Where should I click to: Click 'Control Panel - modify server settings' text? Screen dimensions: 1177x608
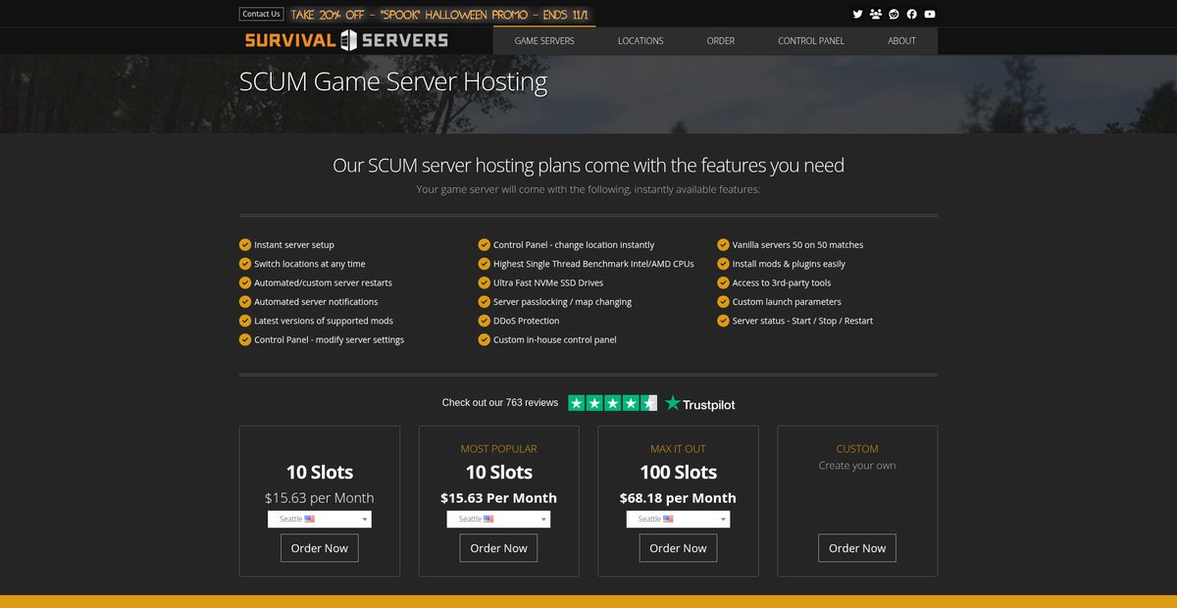pyautogui.click(x=329, y=339)
